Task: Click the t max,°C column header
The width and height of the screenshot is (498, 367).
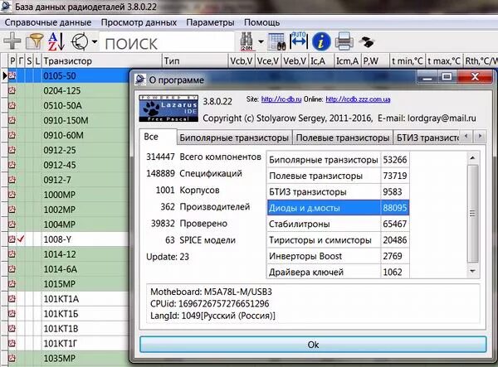Action: click(444, 60)
